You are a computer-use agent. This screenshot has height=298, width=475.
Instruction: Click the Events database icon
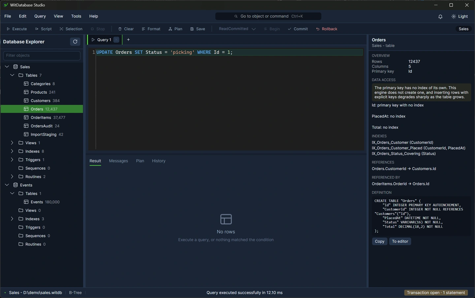tap(16, 185)
